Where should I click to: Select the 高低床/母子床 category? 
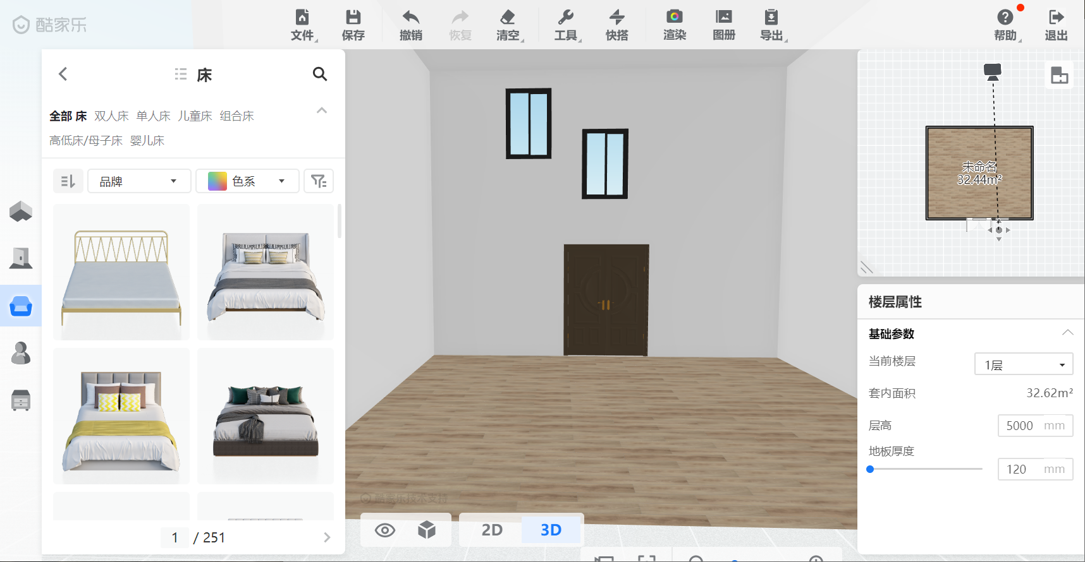click(86, 141)
